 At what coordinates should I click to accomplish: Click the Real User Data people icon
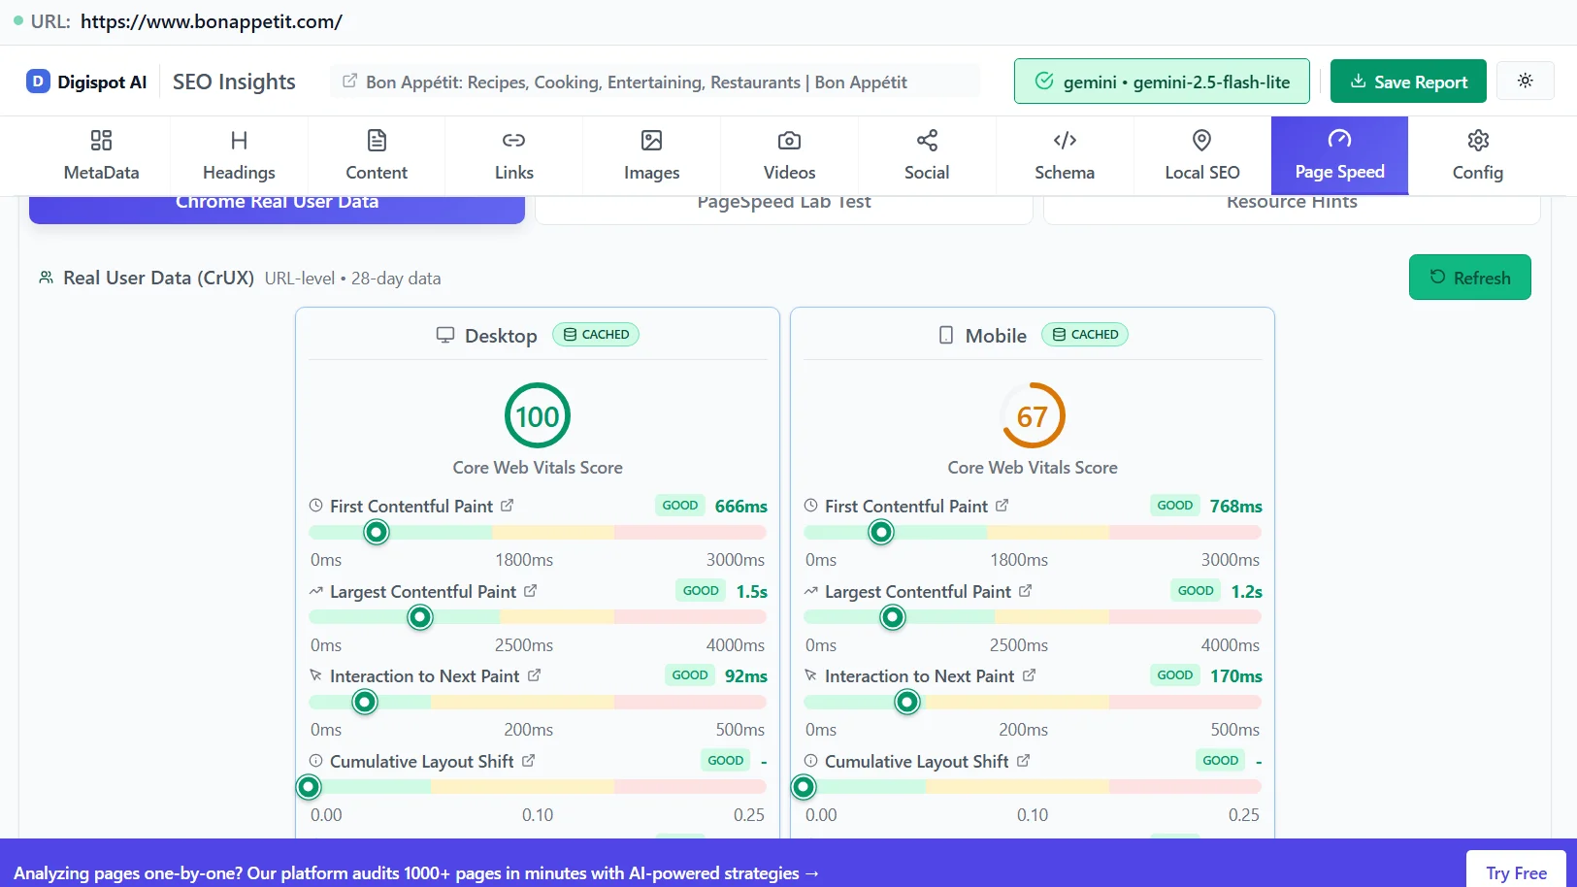coord(46,278)
